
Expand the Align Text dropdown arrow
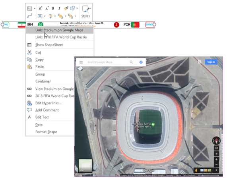pos(45,16)
